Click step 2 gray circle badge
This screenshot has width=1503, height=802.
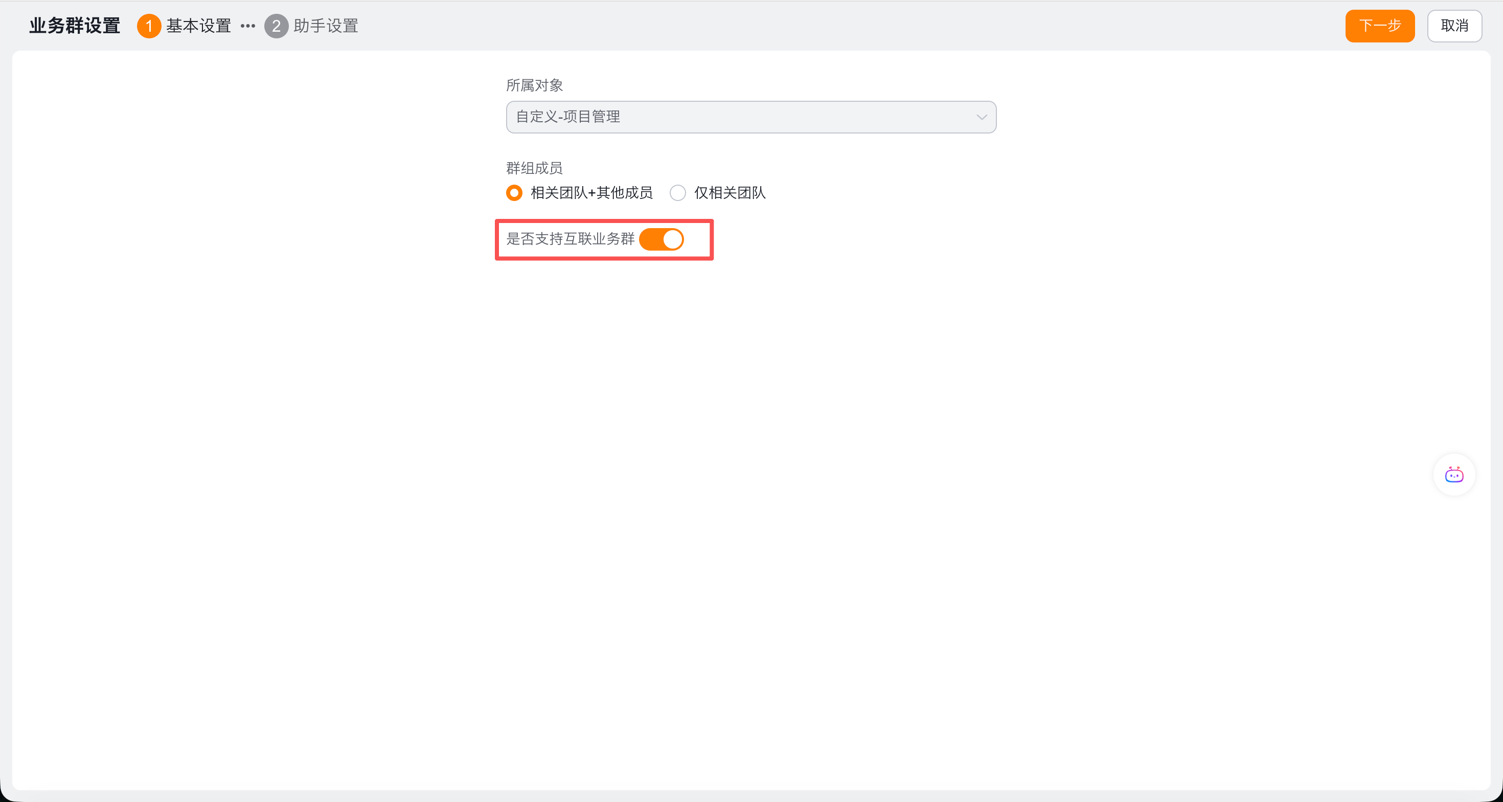coord(276,26)
